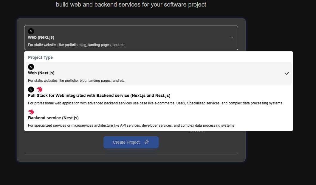Click the Project Type list header

click(x=40, y=57)
